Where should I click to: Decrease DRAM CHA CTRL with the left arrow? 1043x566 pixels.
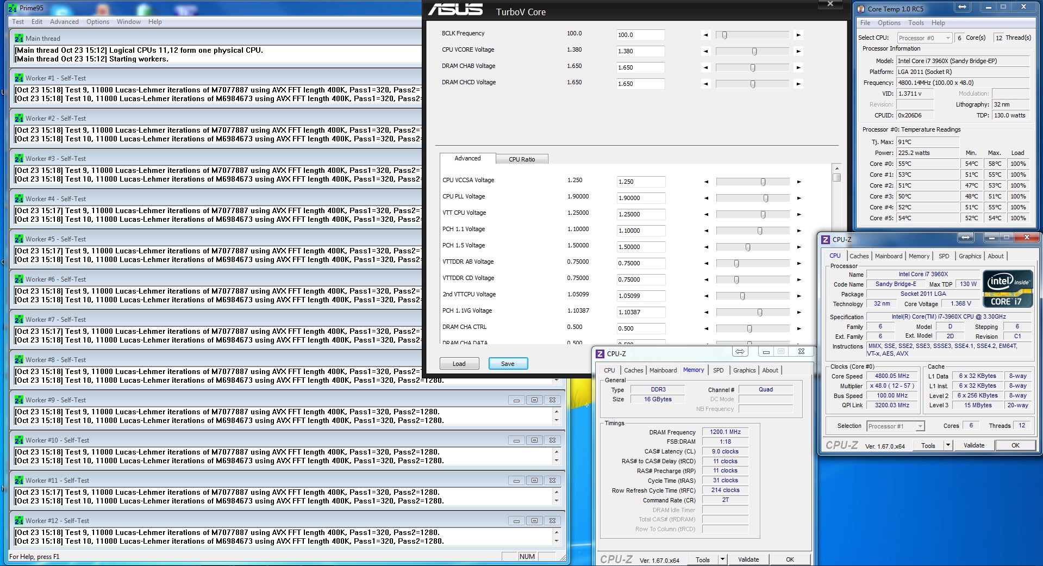point(707,328)
